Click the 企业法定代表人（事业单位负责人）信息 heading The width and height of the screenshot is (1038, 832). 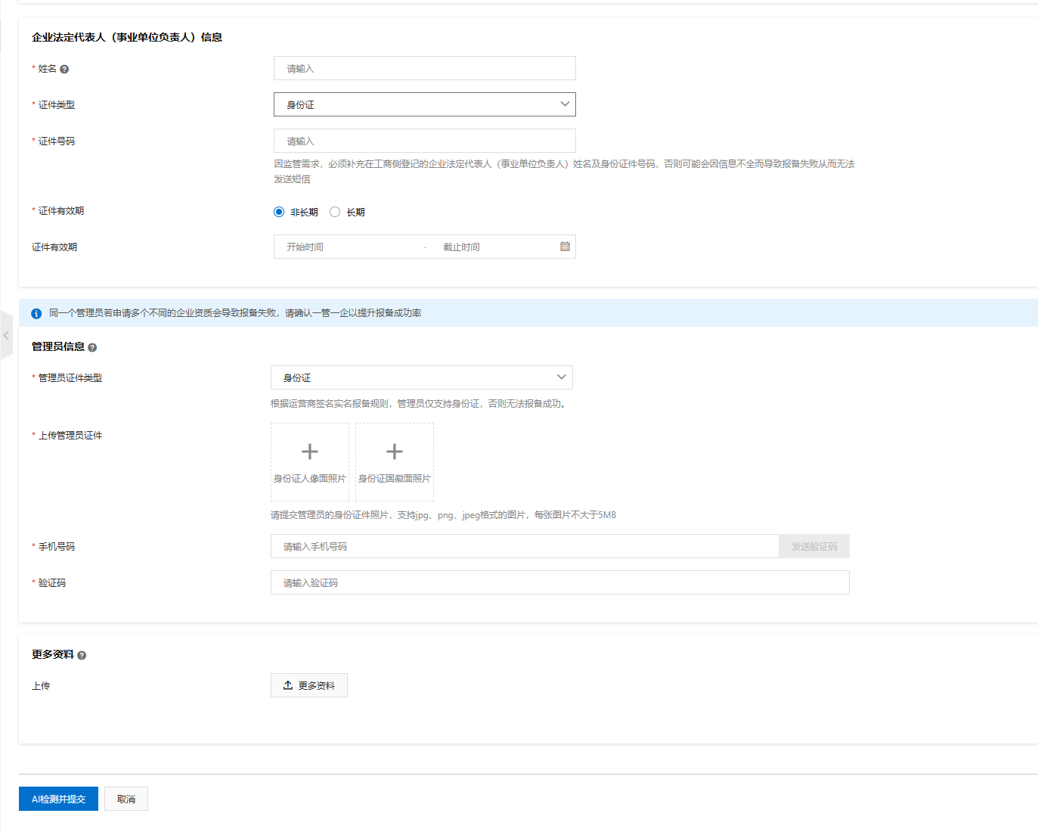[127, 37]
